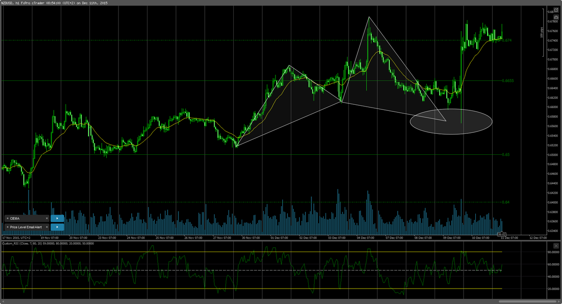Take a chart snapshot with camera icon
562x304 pixels.
point(556,17)
